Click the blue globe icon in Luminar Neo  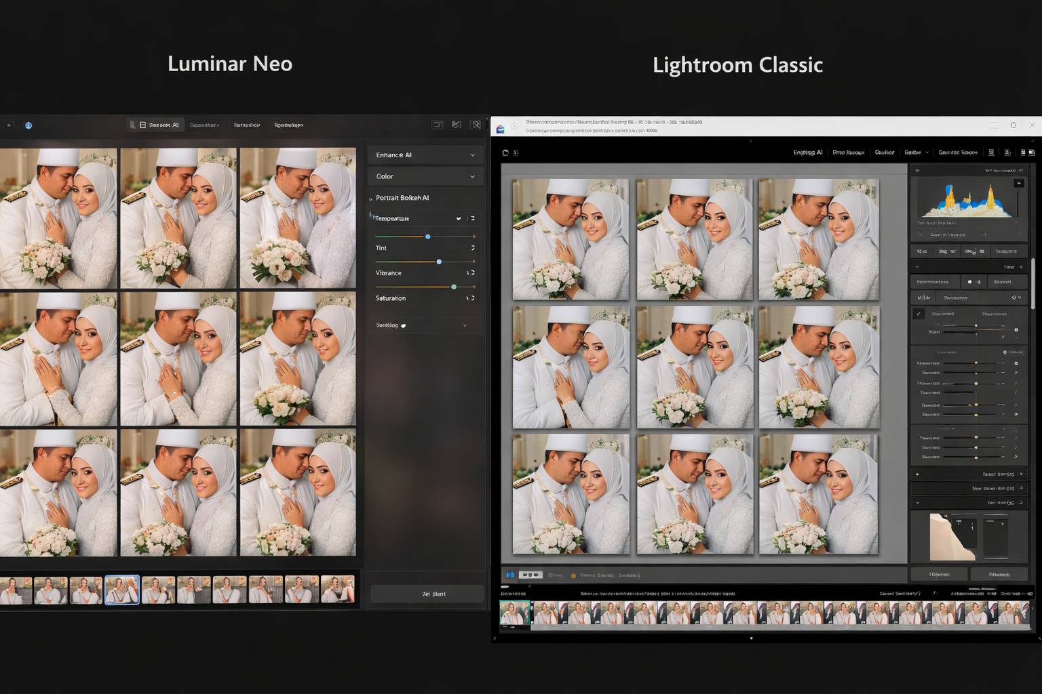28,125
